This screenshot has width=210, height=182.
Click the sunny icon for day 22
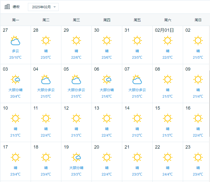click(x=168, y=157)
